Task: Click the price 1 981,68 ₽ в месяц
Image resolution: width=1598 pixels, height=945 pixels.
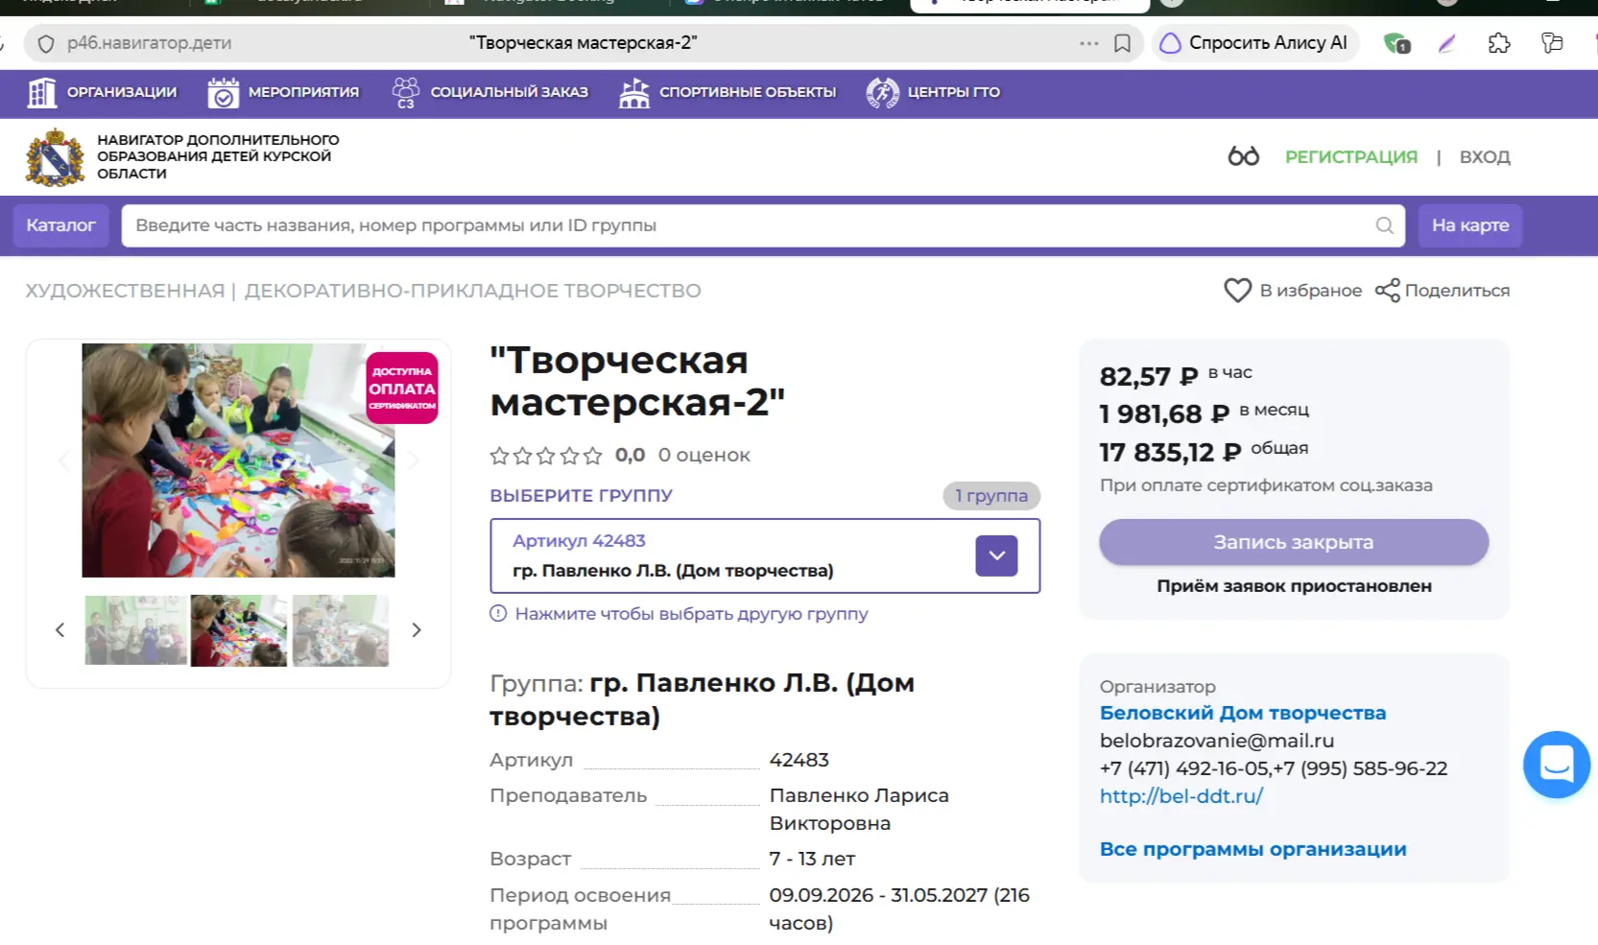Action: coord(1204,413)
